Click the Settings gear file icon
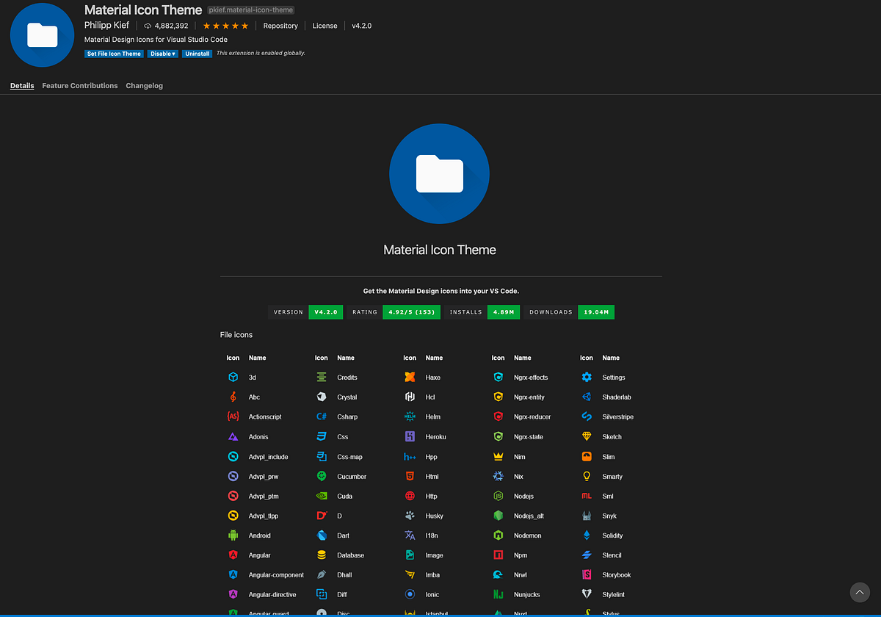This screenshot has width=881, height=617. coord(586,377)
